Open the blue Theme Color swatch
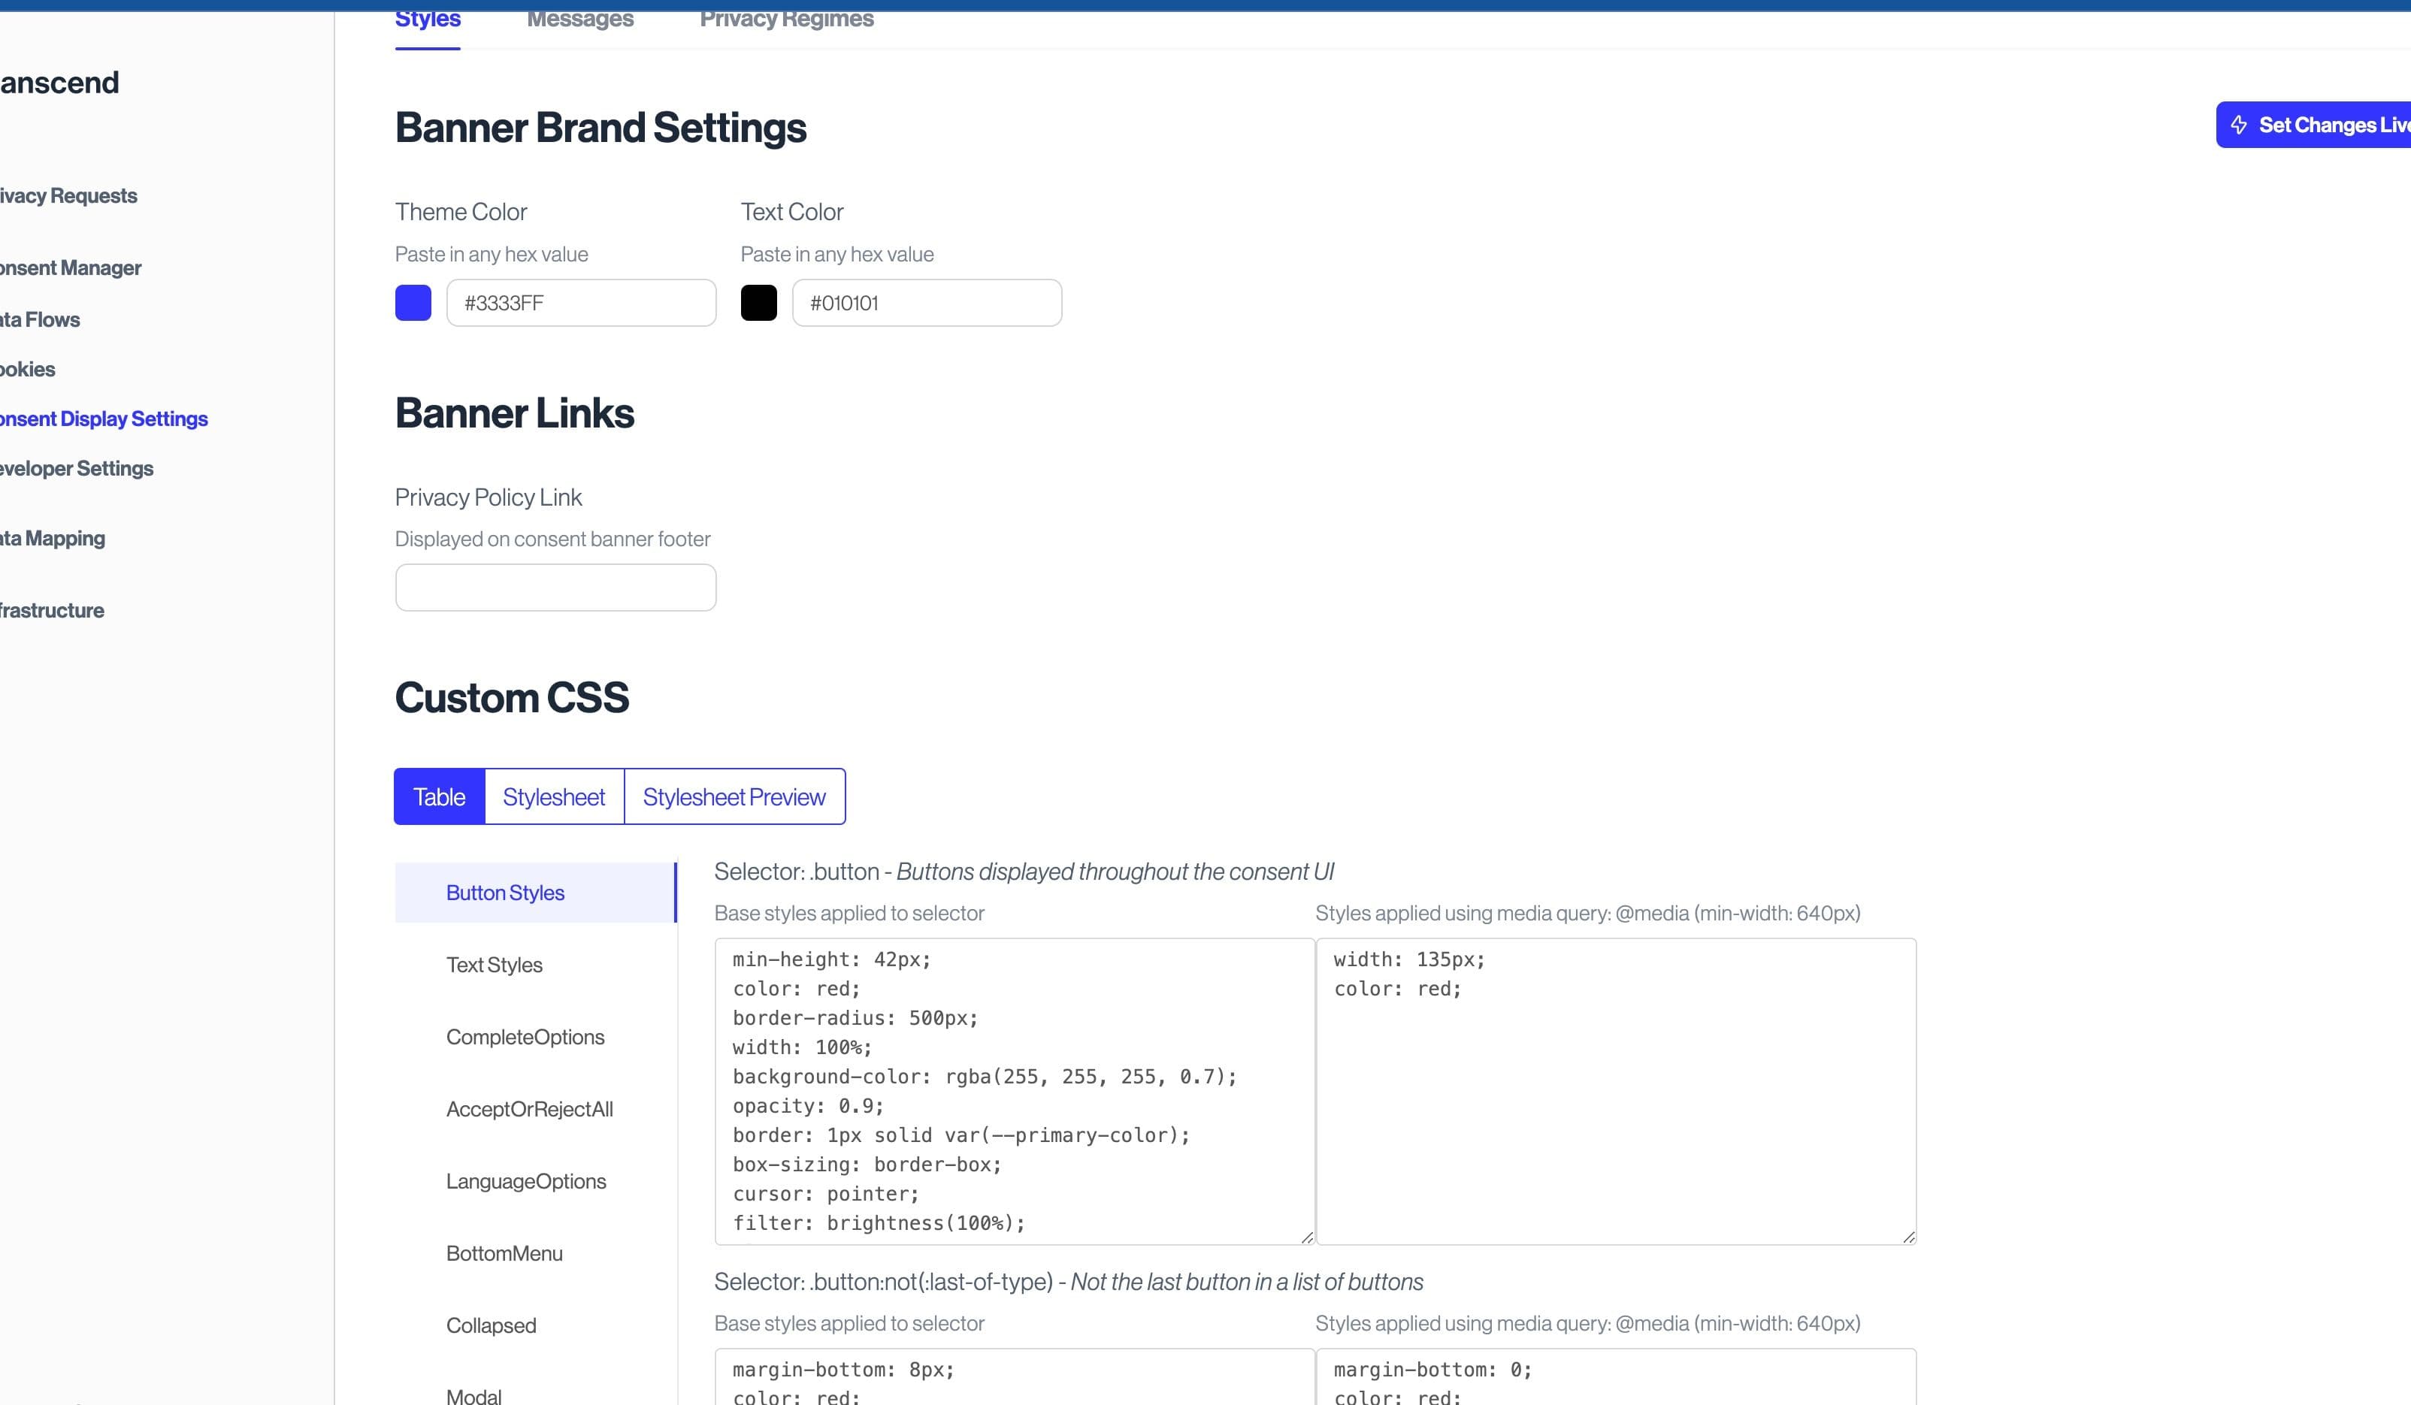The width and height of the screenshot is (2411, 1405). (413, 304)
